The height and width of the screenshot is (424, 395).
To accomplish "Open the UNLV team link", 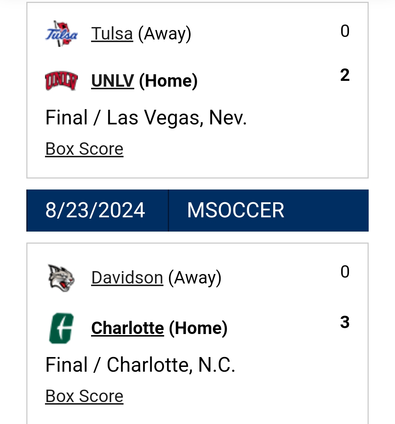I will pyautogui.click(x=113, y=81).
